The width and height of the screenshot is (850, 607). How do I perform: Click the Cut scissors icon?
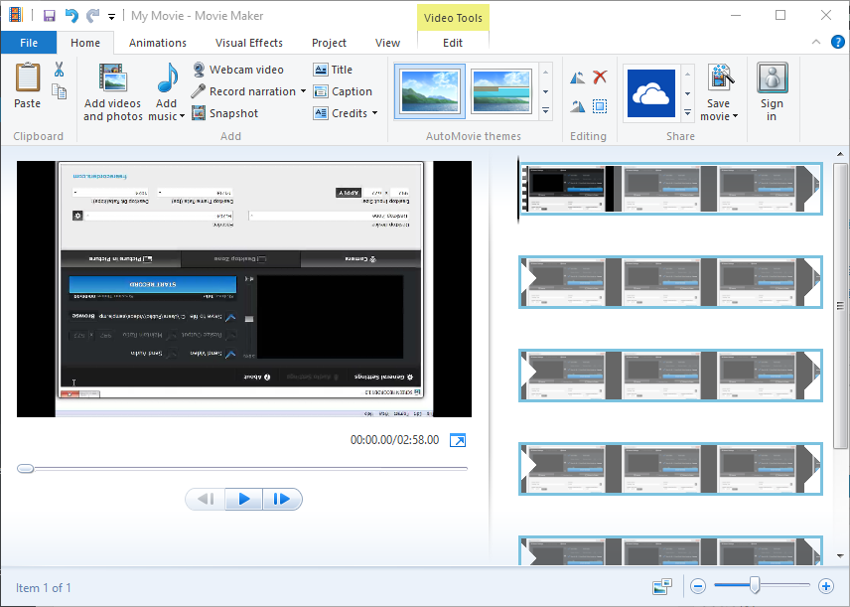click(59, 70)
